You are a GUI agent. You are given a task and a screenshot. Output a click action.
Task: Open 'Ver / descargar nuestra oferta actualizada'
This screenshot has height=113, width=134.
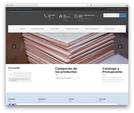[x=19, y=80]
